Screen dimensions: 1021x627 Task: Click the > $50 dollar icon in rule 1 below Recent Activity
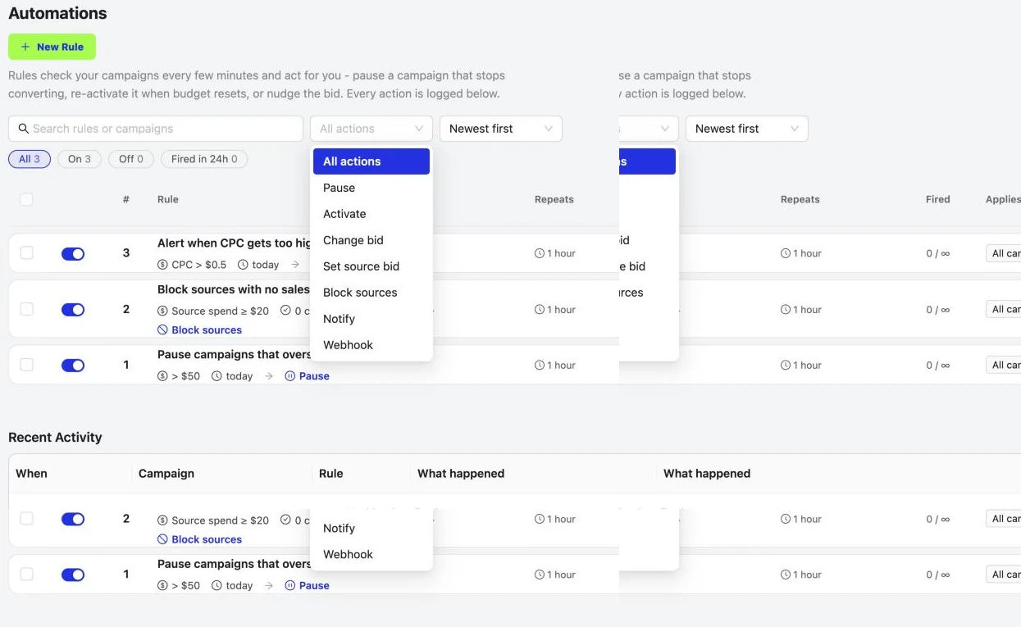tap(162, 585)
